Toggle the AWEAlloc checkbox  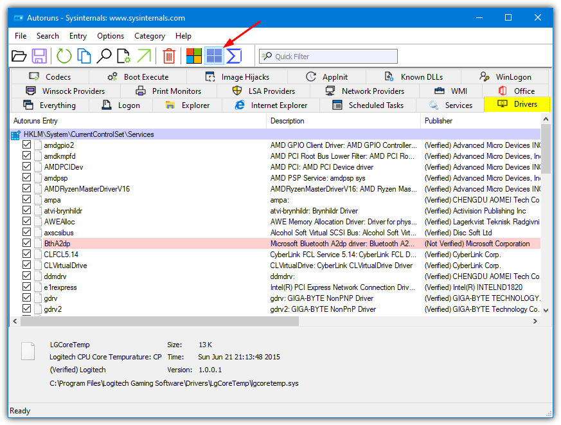tap(26, 221)
